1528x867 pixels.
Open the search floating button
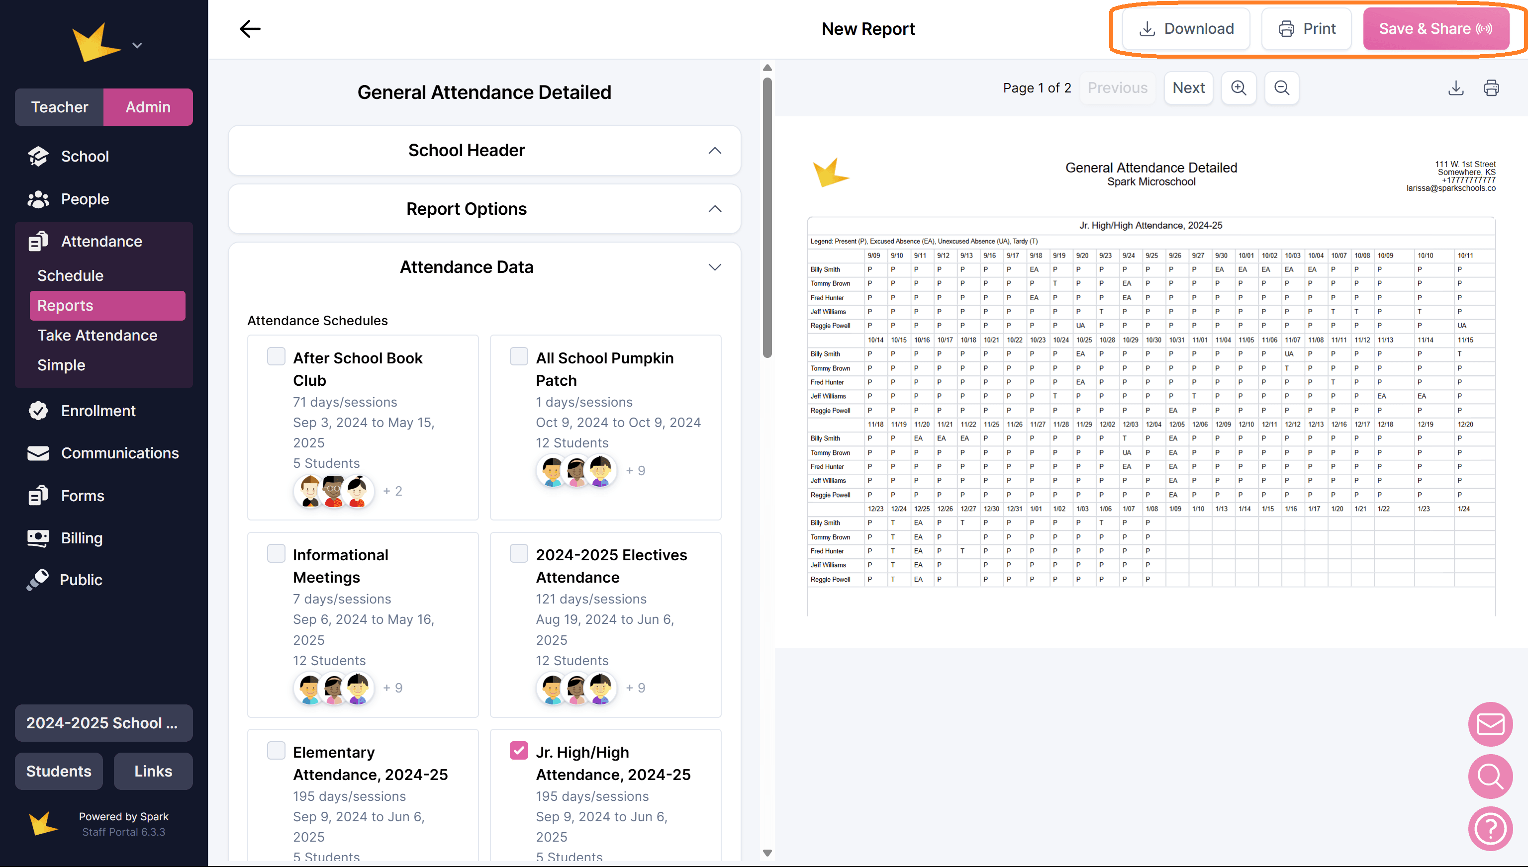1490,777
